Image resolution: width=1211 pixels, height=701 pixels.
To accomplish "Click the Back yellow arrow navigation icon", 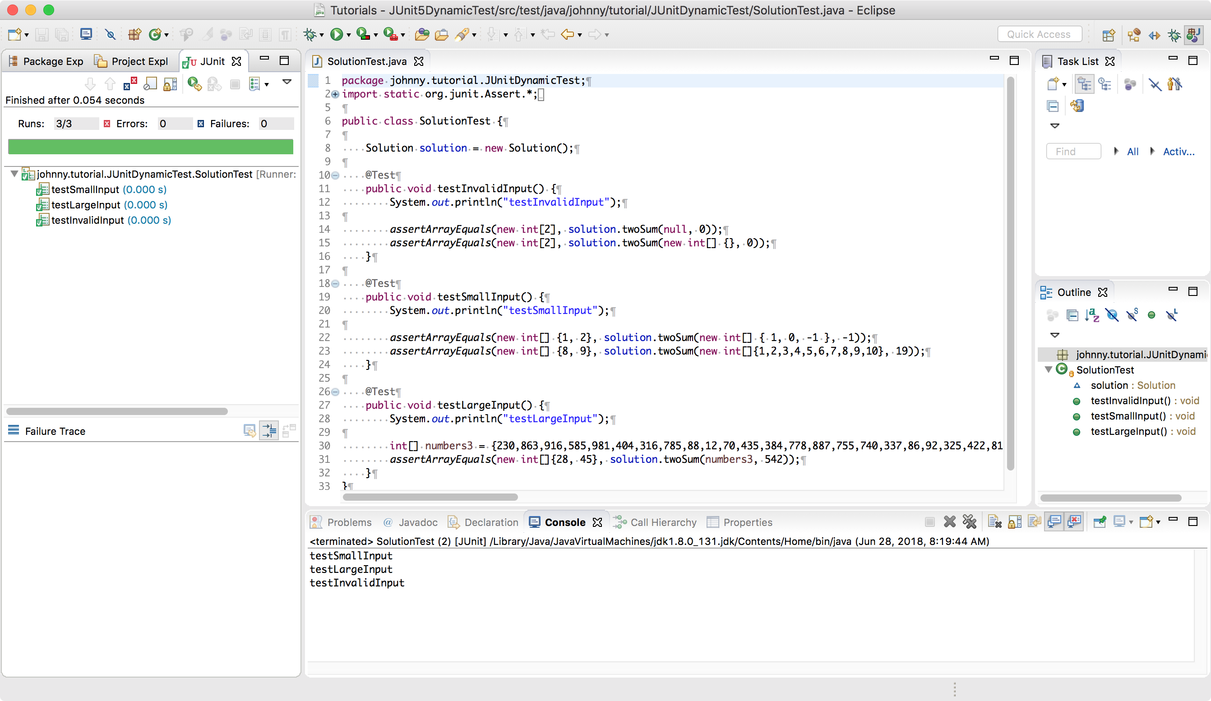I will pyautogui.click(x=568, y=35).
